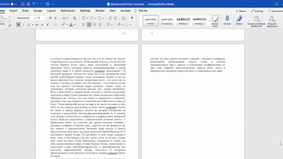
Task: Click the Home icon in title bar
Action: click(x=23, y=4)
